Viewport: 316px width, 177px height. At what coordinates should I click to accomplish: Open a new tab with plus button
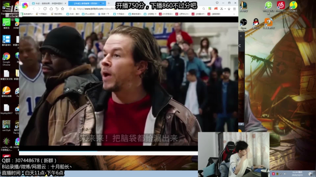coord(109,3)
